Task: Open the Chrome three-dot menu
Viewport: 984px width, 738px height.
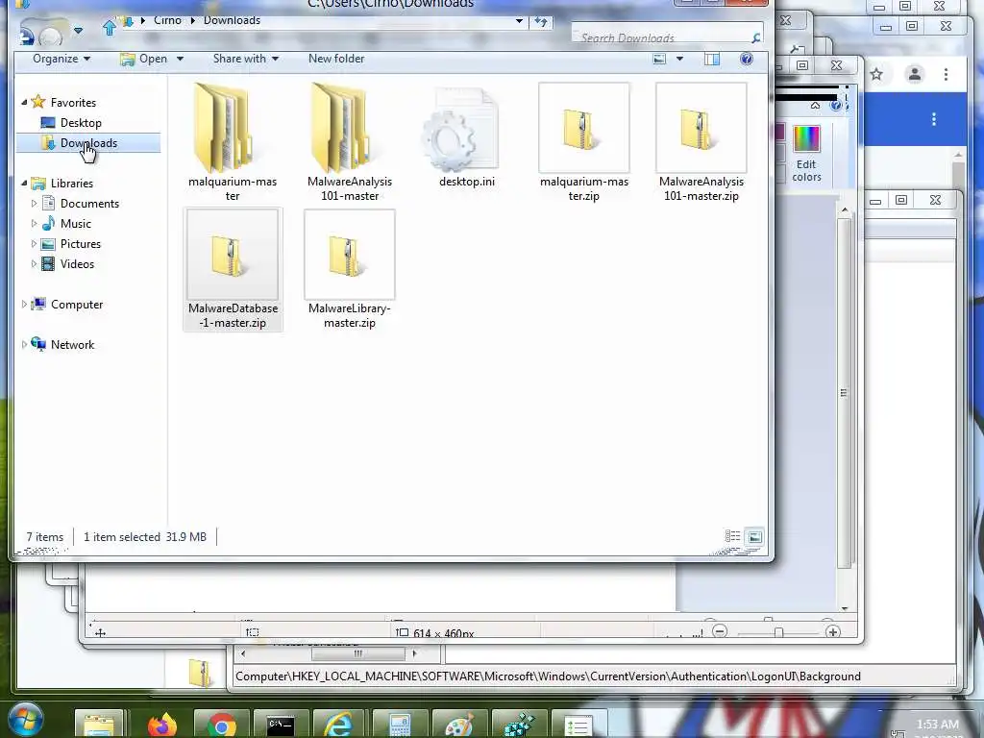Action: tap(946, 75)
